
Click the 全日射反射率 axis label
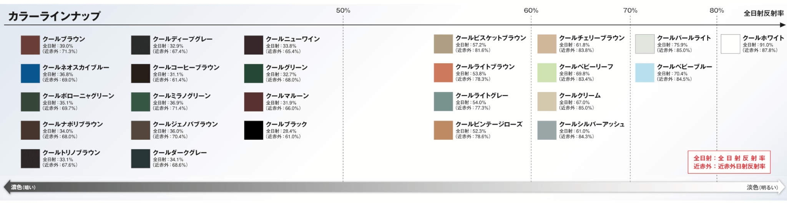(764, 13)
